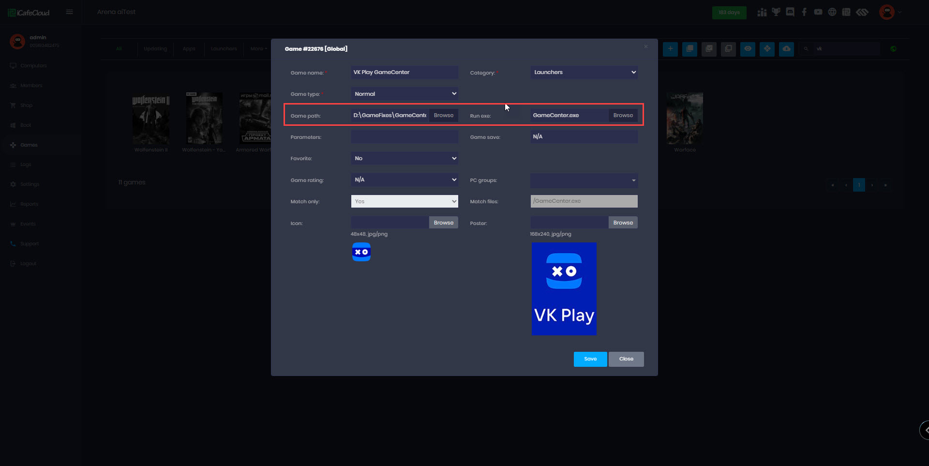Click the YouTube icon in the header
929x466 pixels.
pyautogui.click(x=818, y=12)
